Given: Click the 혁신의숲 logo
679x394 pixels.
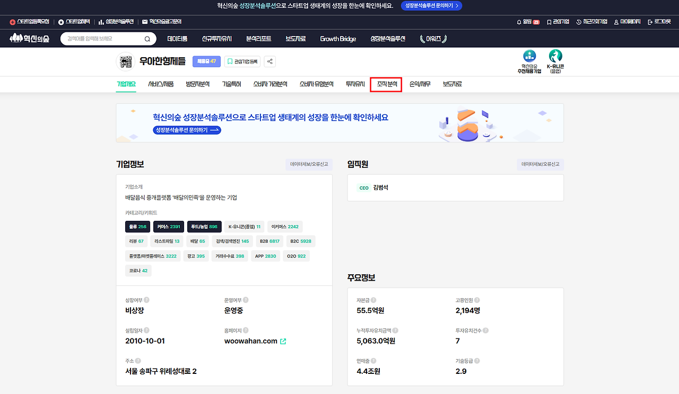Looking at the screenshot, I should [x=30, y=39].
